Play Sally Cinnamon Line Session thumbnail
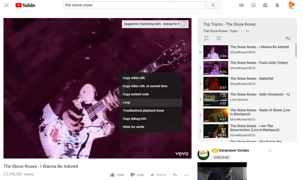 [x=216, y=99]
